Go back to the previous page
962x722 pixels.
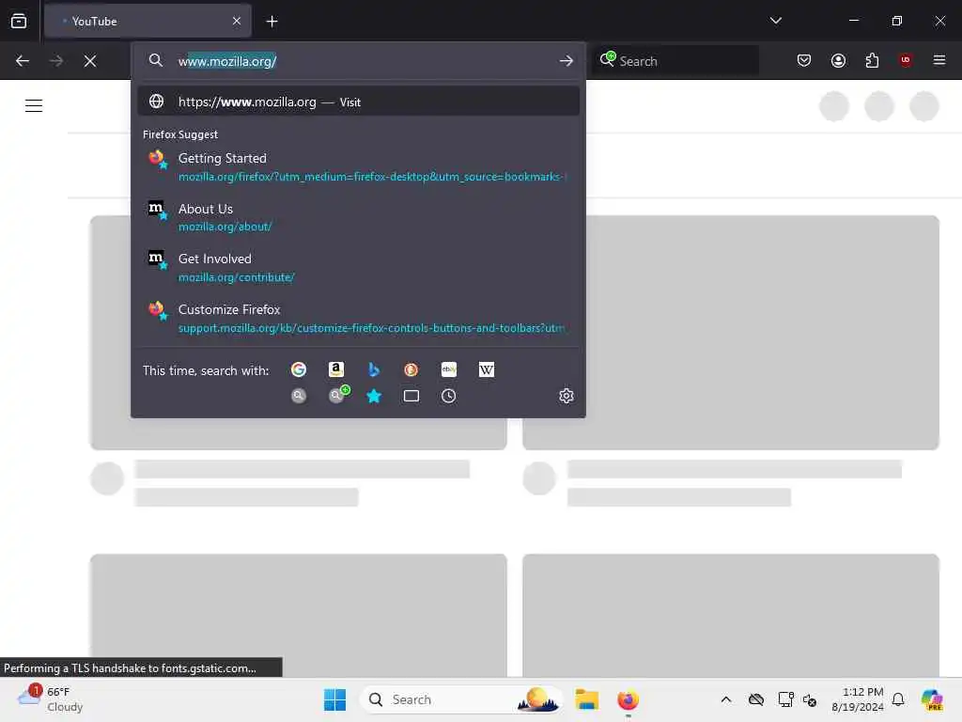23,61
